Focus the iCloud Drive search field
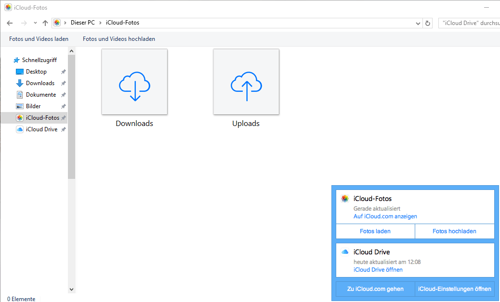The image size is (500, 302). (469, 23)
